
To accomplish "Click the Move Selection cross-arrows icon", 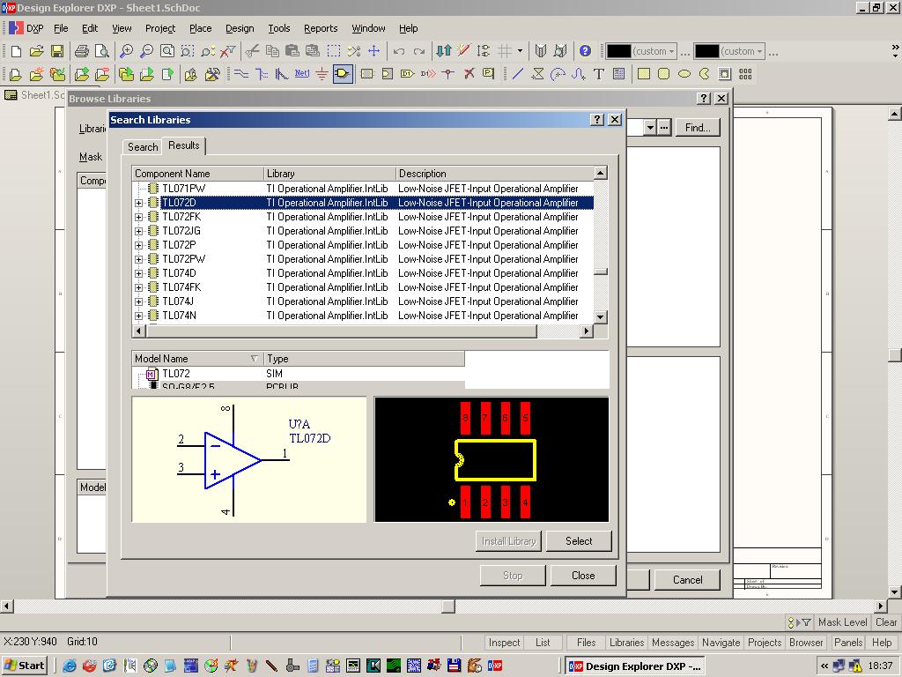I will click(373, 51).
